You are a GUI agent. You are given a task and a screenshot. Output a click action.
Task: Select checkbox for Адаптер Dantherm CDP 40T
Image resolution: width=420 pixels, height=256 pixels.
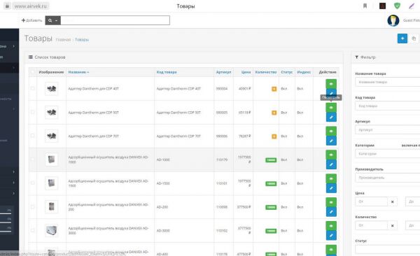(x=33, y=88)
